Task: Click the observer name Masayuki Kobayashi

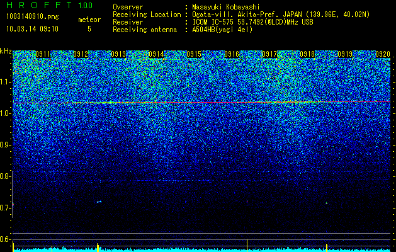Action: [x=226, y=7]
